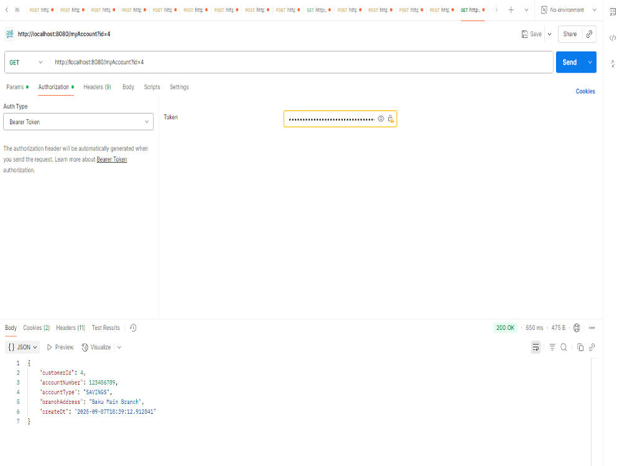Reveal the token with the eye icon

tap(381, 119)
